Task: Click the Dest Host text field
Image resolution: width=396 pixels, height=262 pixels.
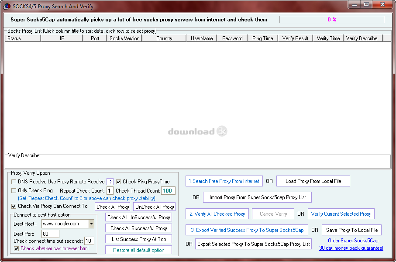Action: pyautogui.click(x=65, y=224)
